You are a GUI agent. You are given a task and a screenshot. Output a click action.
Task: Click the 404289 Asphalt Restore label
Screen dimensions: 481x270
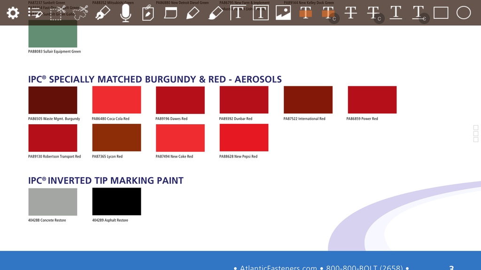[x=110, y=220]
